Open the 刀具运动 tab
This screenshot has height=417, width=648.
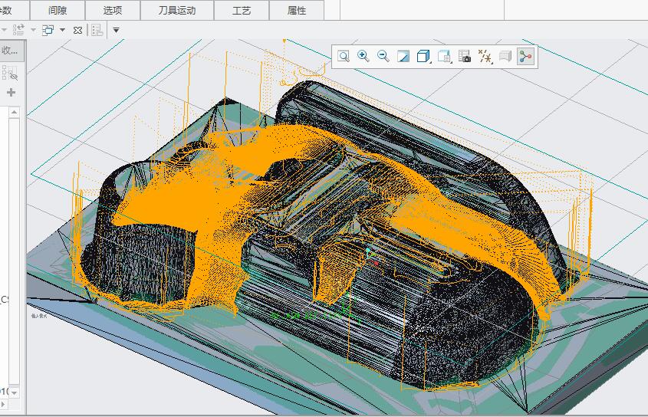pyautogui.click(x=177, y=10)
